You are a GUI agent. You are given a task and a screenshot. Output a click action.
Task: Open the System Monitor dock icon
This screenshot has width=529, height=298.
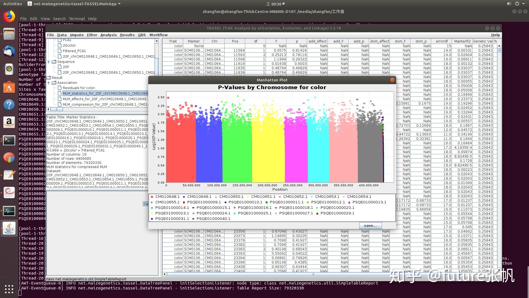coord(9,211)
